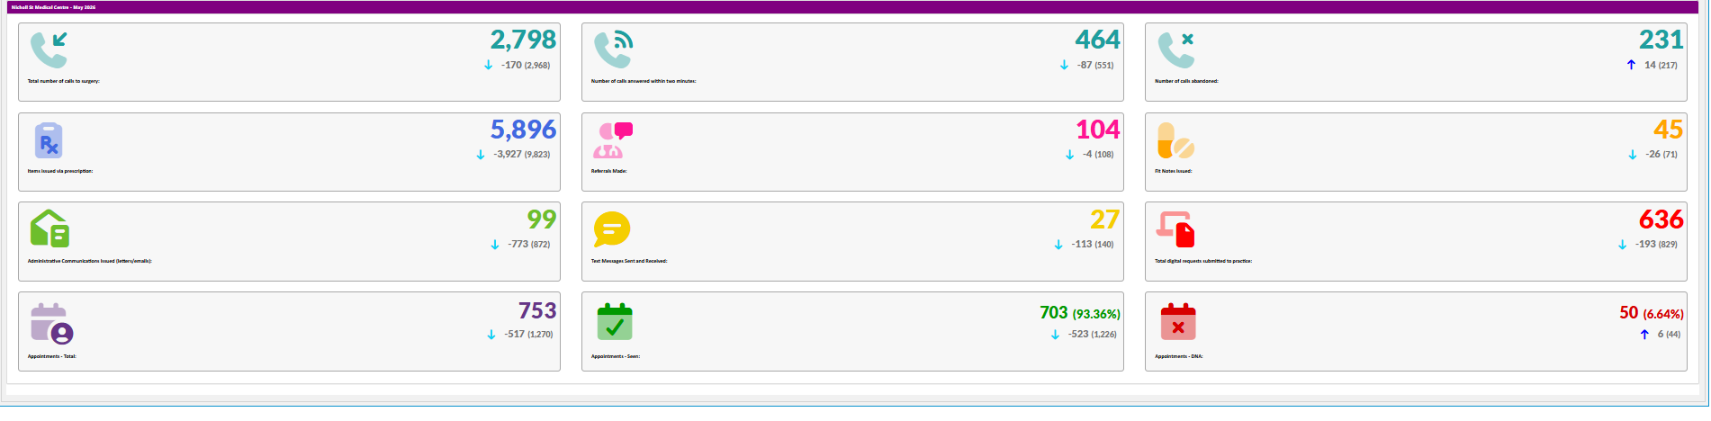
Task: Click the pink referrals doctor icon
Action: (x=613, y=140)
